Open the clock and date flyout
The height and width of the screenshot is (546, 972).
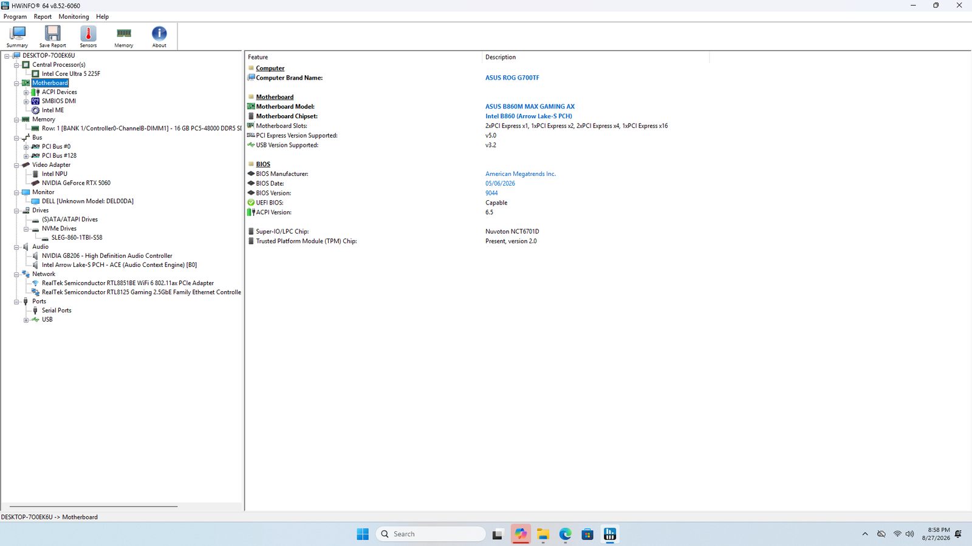pos(936,534)
